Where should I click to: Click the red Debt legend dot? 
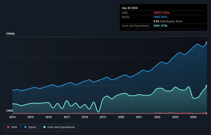(x=8, y=127)
